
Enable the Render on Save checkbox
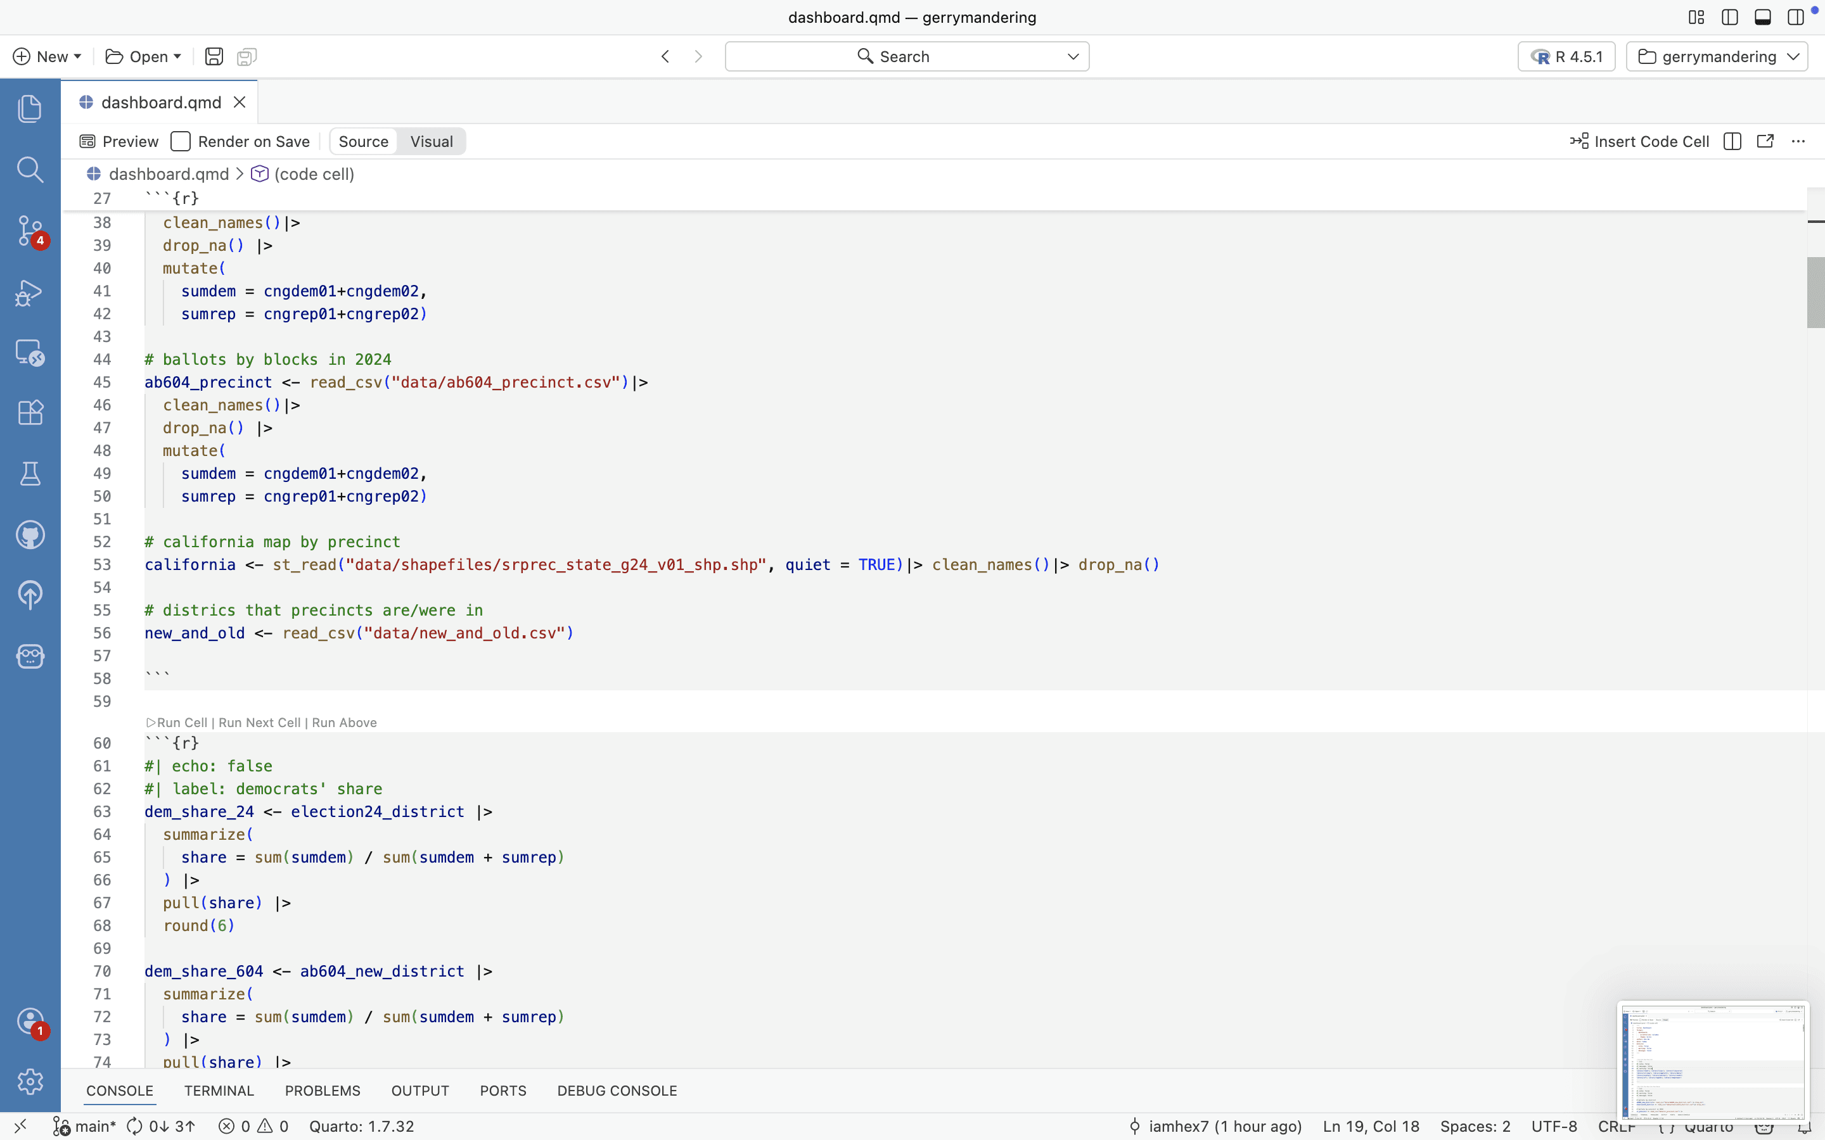180,142
